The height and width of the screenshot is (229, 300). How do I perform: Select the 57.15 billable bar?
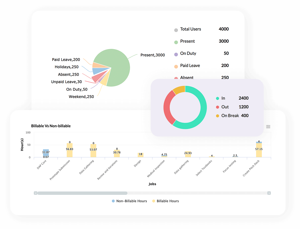coord(259,150)
